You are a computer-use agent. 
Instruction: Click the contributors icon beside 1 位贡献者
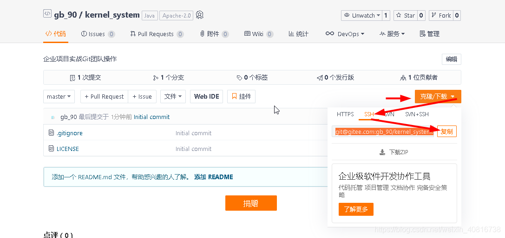(403, 78)
